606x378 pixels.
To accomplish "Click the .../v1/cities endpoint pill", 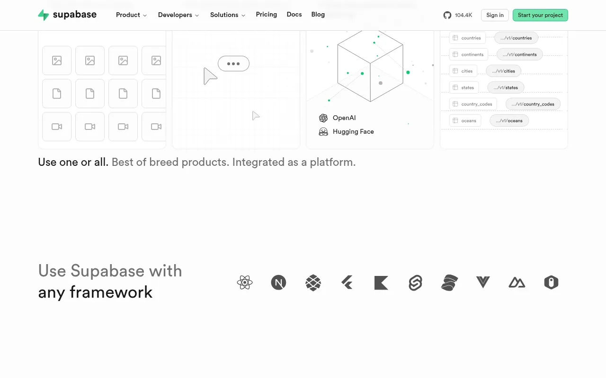I will tap(504, 71).
